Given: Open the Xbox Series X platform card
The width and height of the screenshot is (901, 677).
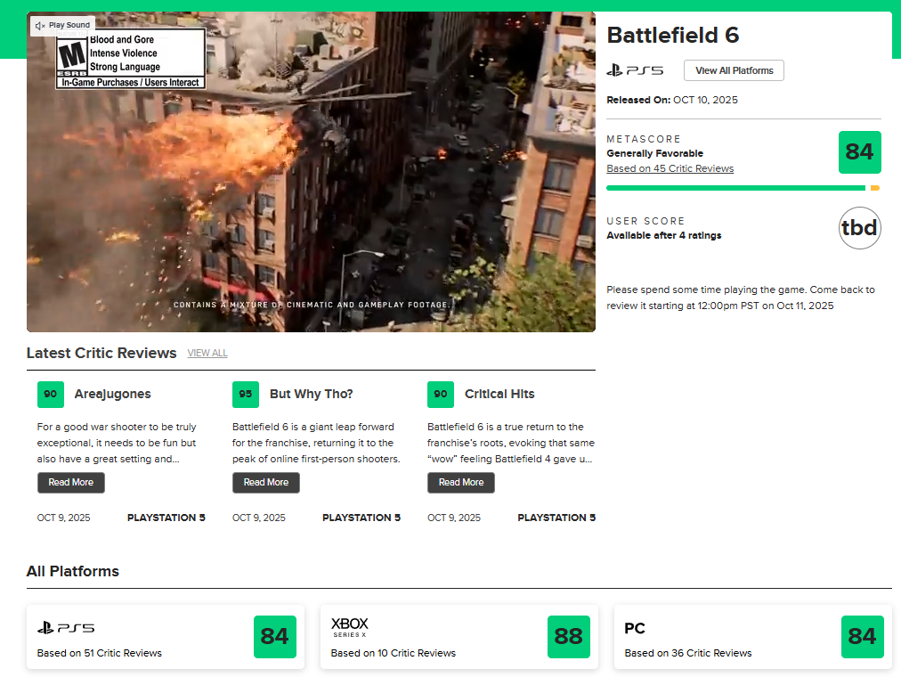Looking at the screenshot, I should coord(459,637).
